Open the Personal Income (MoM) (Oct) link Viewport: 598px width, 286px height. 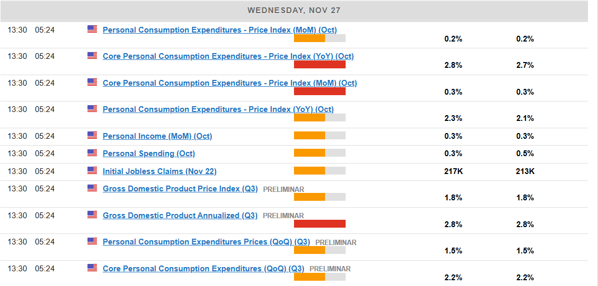point(157,136)
